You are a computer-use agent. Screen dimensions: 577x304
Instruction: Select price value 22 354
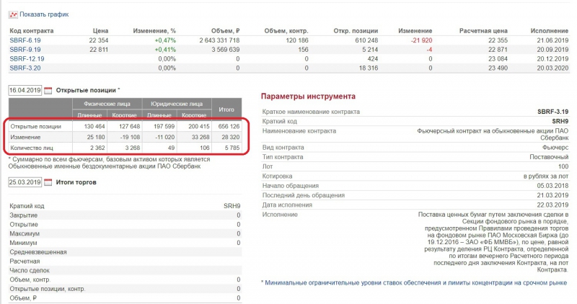pyautogui.click(x=99, y=40)
